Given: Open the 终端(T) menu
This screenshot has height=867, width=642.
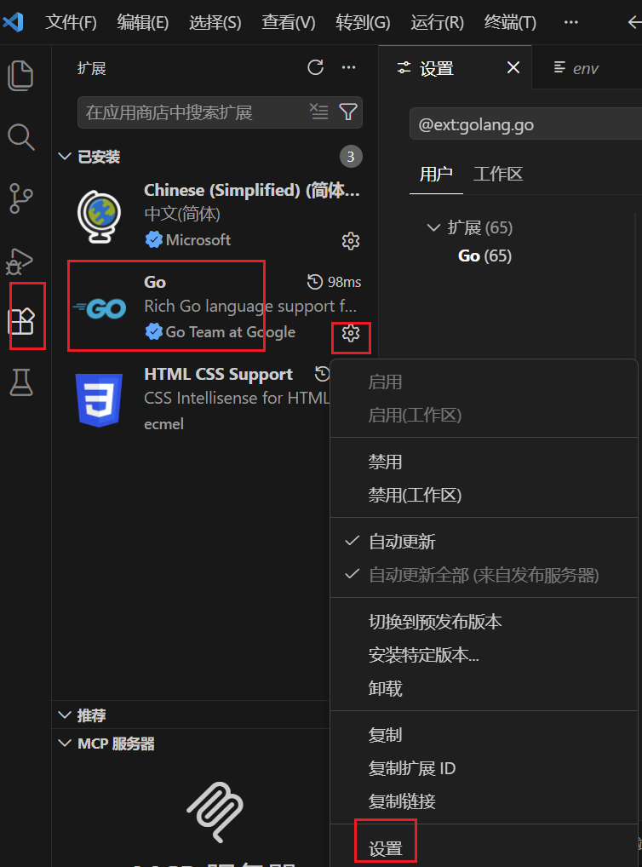Looking at the screenshot, I should [x=510, y=22].
